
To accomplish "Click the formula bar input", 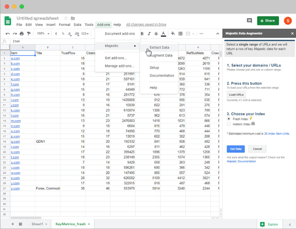I will click(117, 41).
